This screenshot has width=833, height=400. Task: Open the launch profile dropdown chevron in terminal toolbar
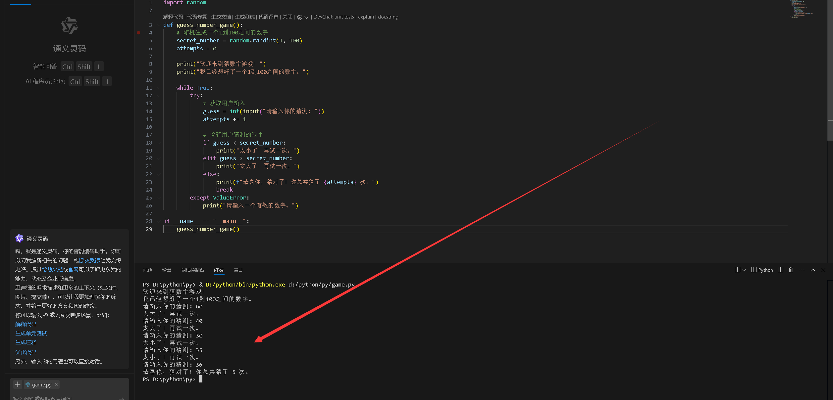tap(744, 270)
